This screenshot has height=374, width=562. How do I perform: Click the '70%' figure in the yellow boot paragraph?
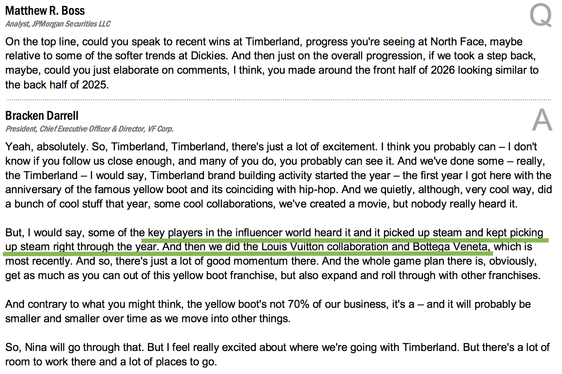(299, 304)
